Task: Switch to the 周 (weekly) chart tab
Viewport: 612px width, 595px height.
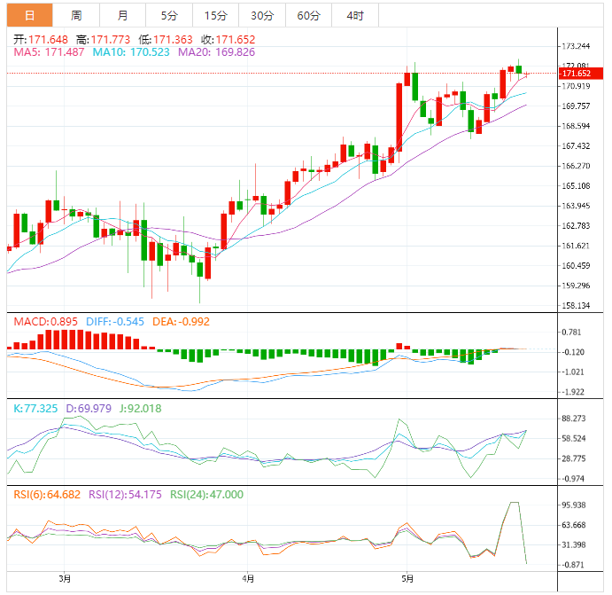Action: [76, 15]
